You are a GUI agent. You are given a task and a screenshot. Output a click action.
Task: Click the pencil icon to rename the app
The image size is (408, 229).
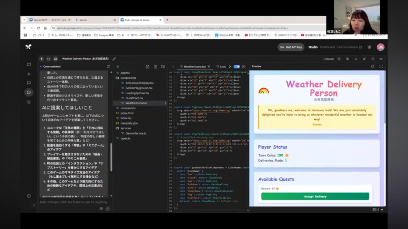click(x=114, y=59)
